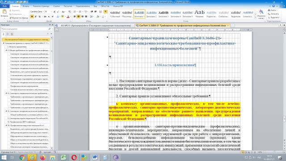286x161 pixels.
Task: Click the bulleted list icon
Action: tap(75, 12)
